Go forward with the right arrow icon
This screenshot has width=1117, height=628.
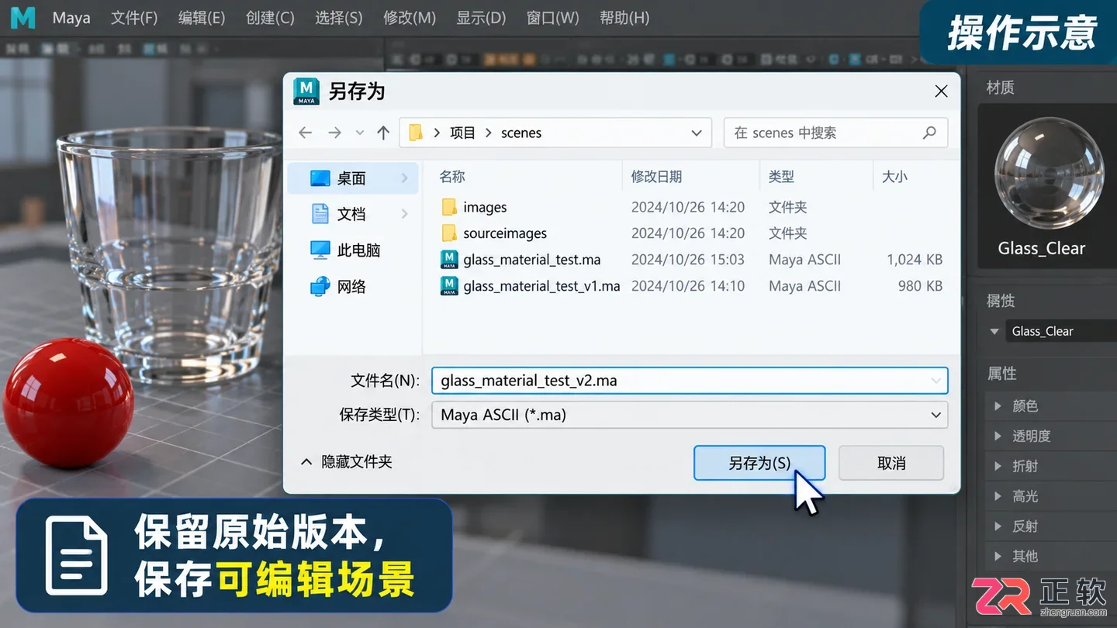[334, 133]
